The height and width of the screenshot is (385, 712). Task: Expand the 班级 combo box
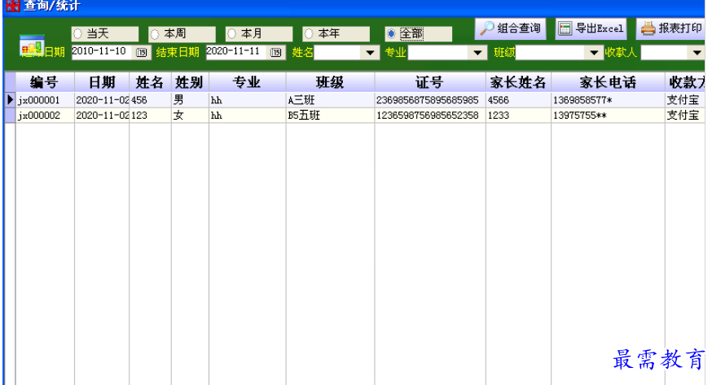593,53
